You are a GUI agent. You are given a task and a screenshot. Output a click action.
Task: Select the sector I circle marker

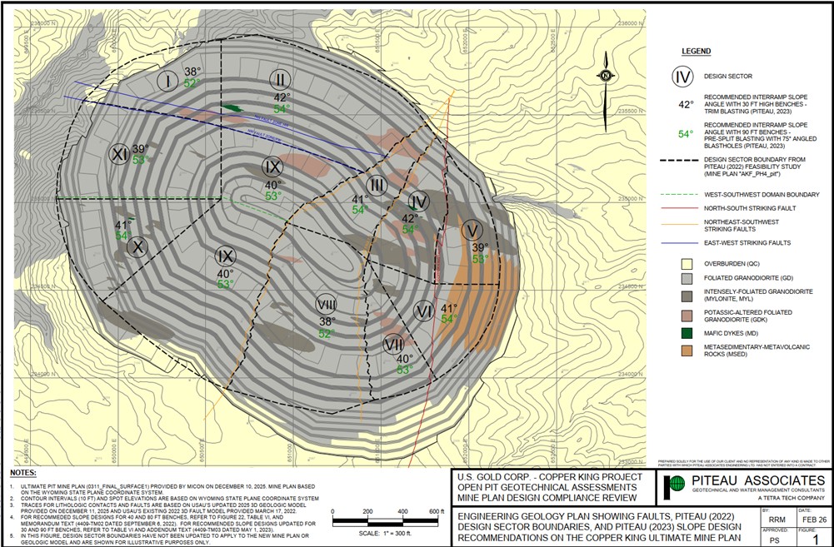(168, 82)
